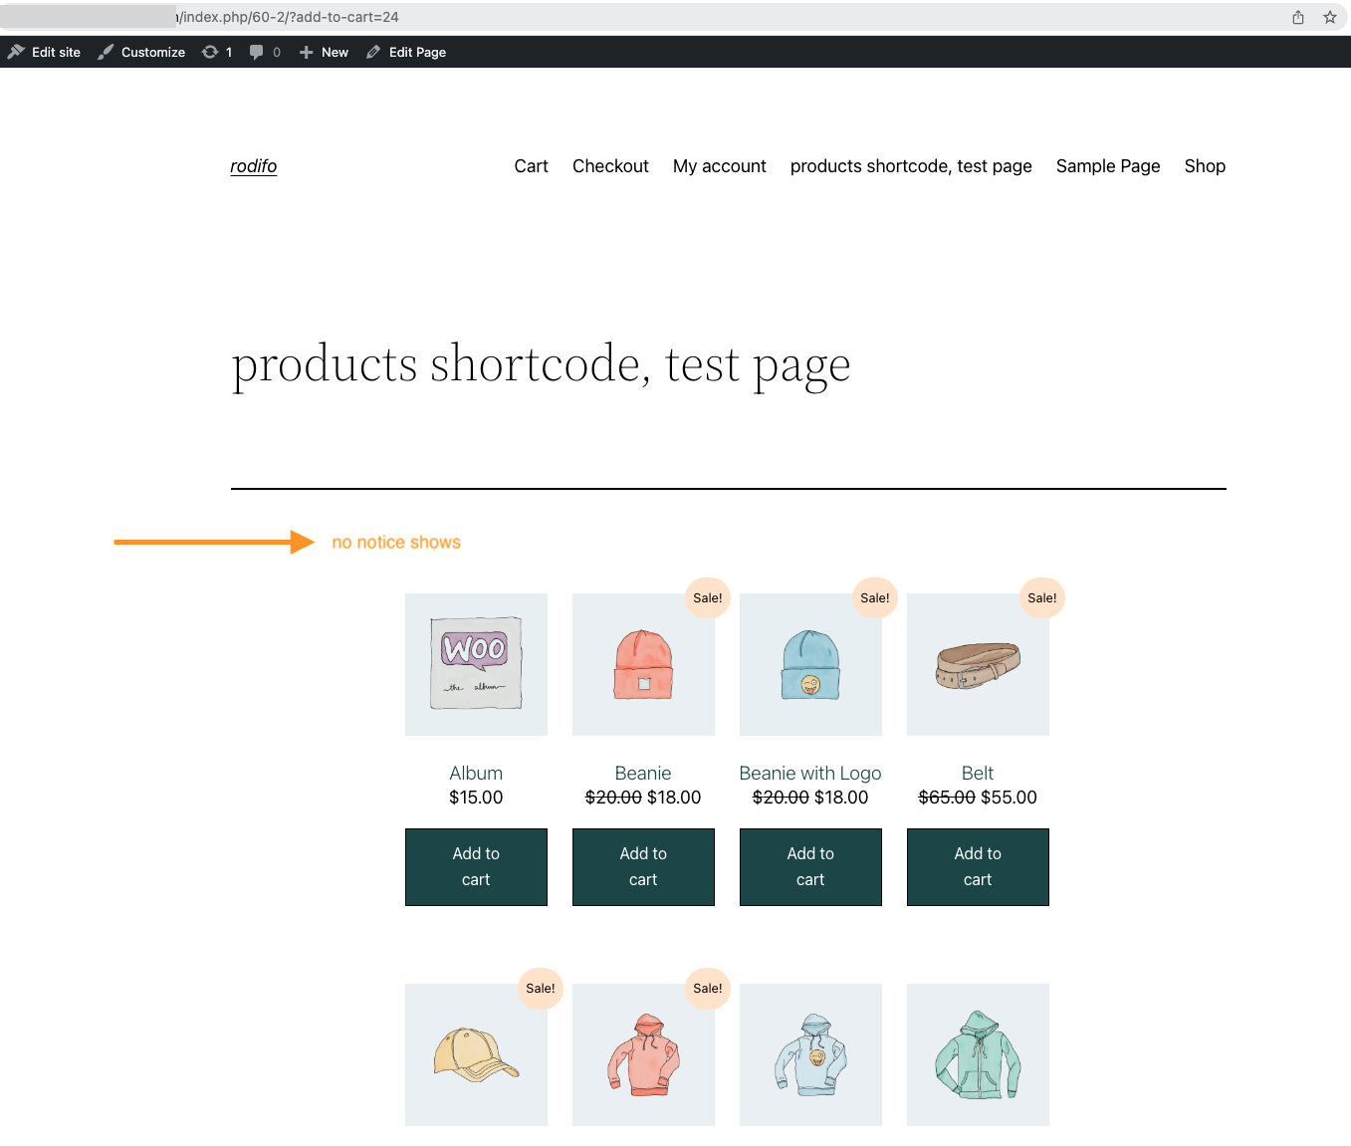Viewport: 1351px width, 1146px height.
Task: Click the Belt sale price $55.00
Action: coord(1009,798)
